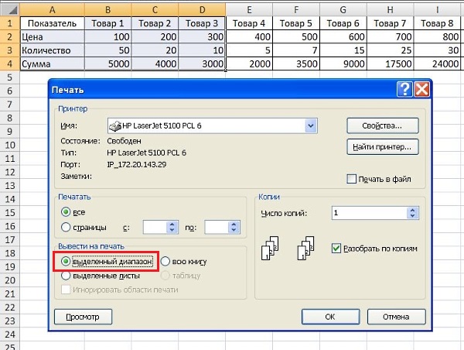
Task: Click the help question mark icon in Печать dialog
Action: point(403,88)
